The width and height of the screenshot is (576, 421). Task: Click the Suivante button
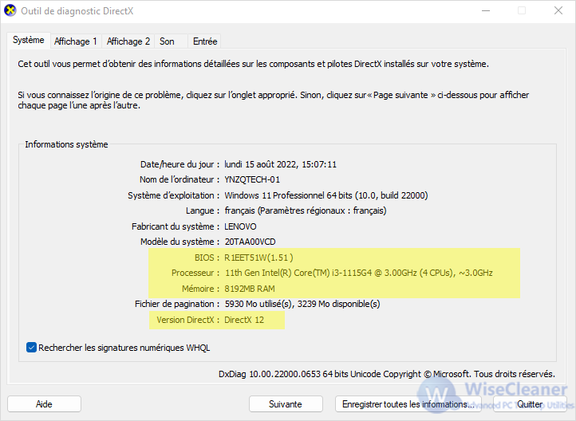(286, 404)
